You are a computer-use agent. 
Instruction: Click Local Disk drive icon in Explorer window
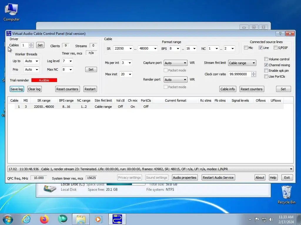coord(50,189)
